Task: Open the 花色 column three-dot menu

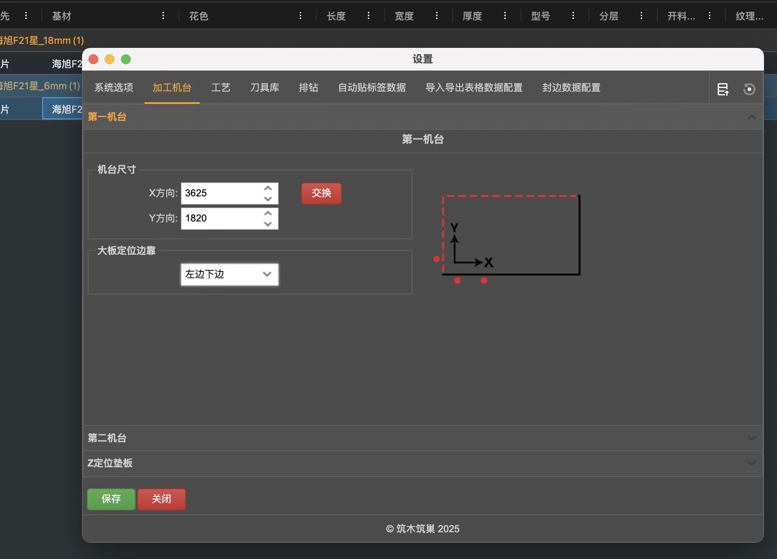Action: click(301, 15)
